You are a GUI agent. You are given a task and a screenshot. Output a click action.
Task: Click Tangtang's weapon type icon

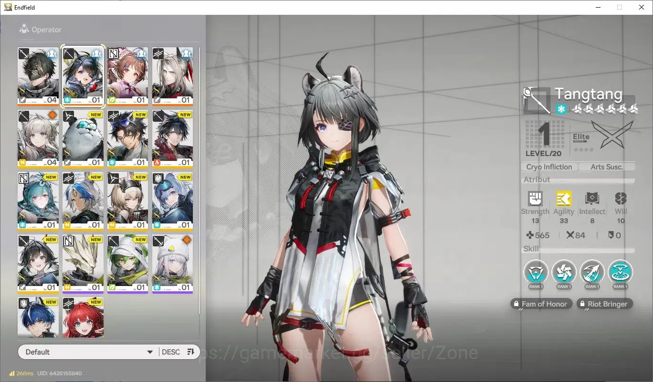pos(537,100)
